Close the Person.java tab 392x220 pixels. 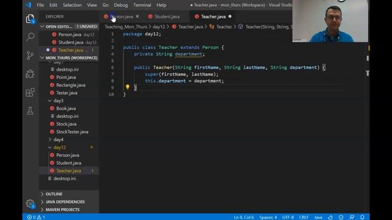(137, 16)
